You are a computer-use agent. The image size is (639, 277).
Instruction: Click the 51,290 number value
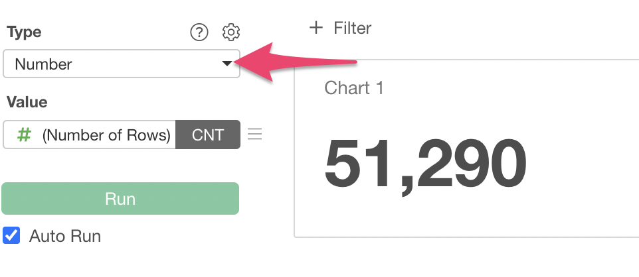425,164
